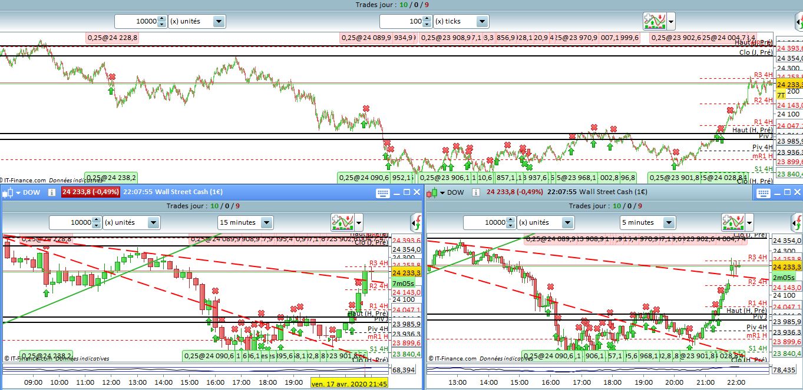Open instrument info icon in 15 minutes DOW window

click(x=51, y=192)
